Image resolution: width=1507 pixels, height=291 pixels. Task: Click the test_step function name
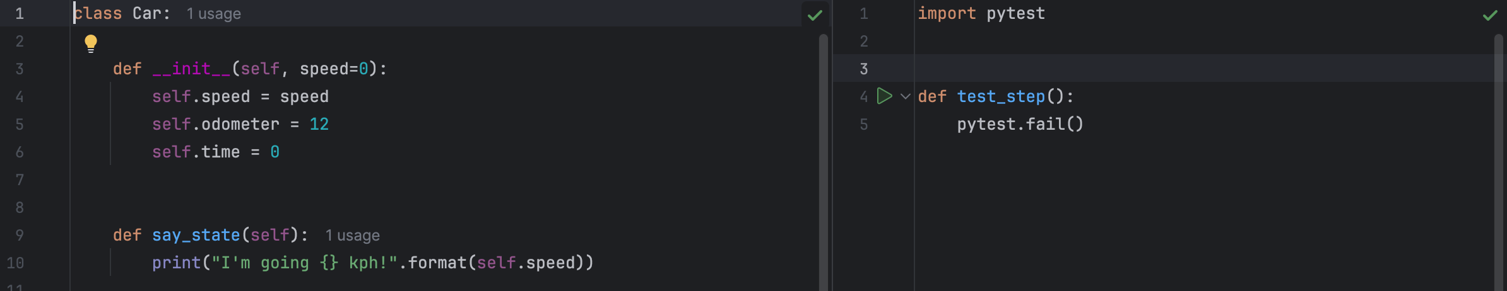click(1001, 96)
